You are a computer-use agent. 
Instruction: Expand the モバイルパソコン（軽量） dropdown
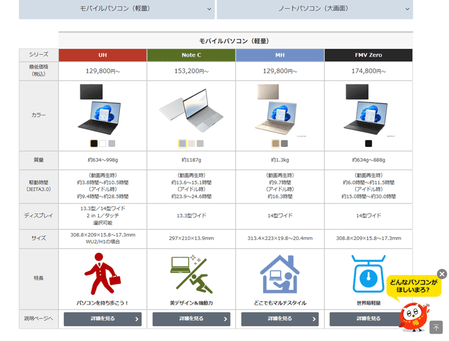click(117, 9)
